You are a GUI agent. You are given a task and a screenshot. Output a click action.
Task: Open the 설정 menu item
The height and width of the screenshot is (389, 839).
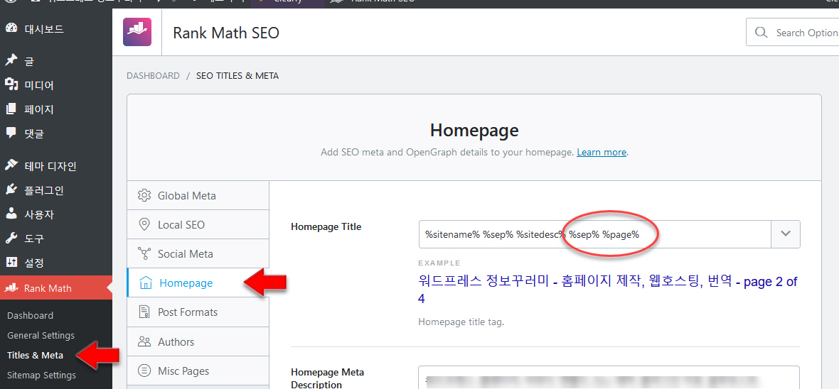(x=56, y=263)
